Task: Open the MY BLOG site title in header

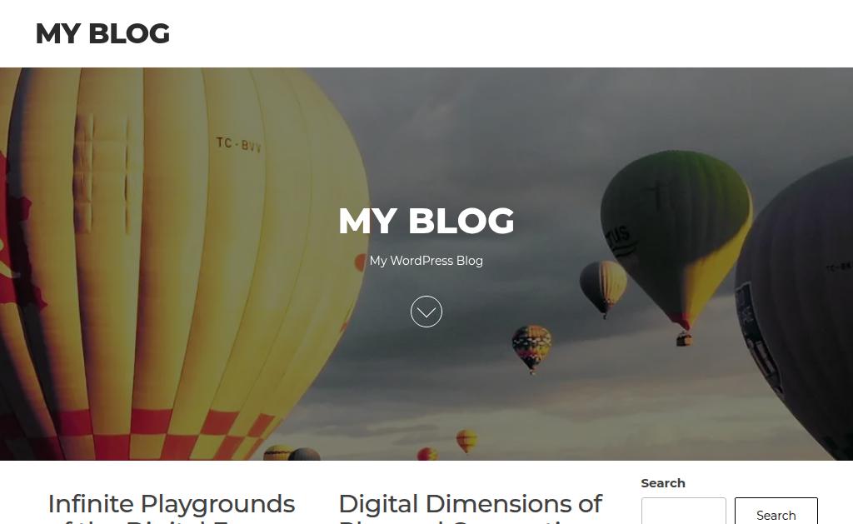Action: pos(102,33)
